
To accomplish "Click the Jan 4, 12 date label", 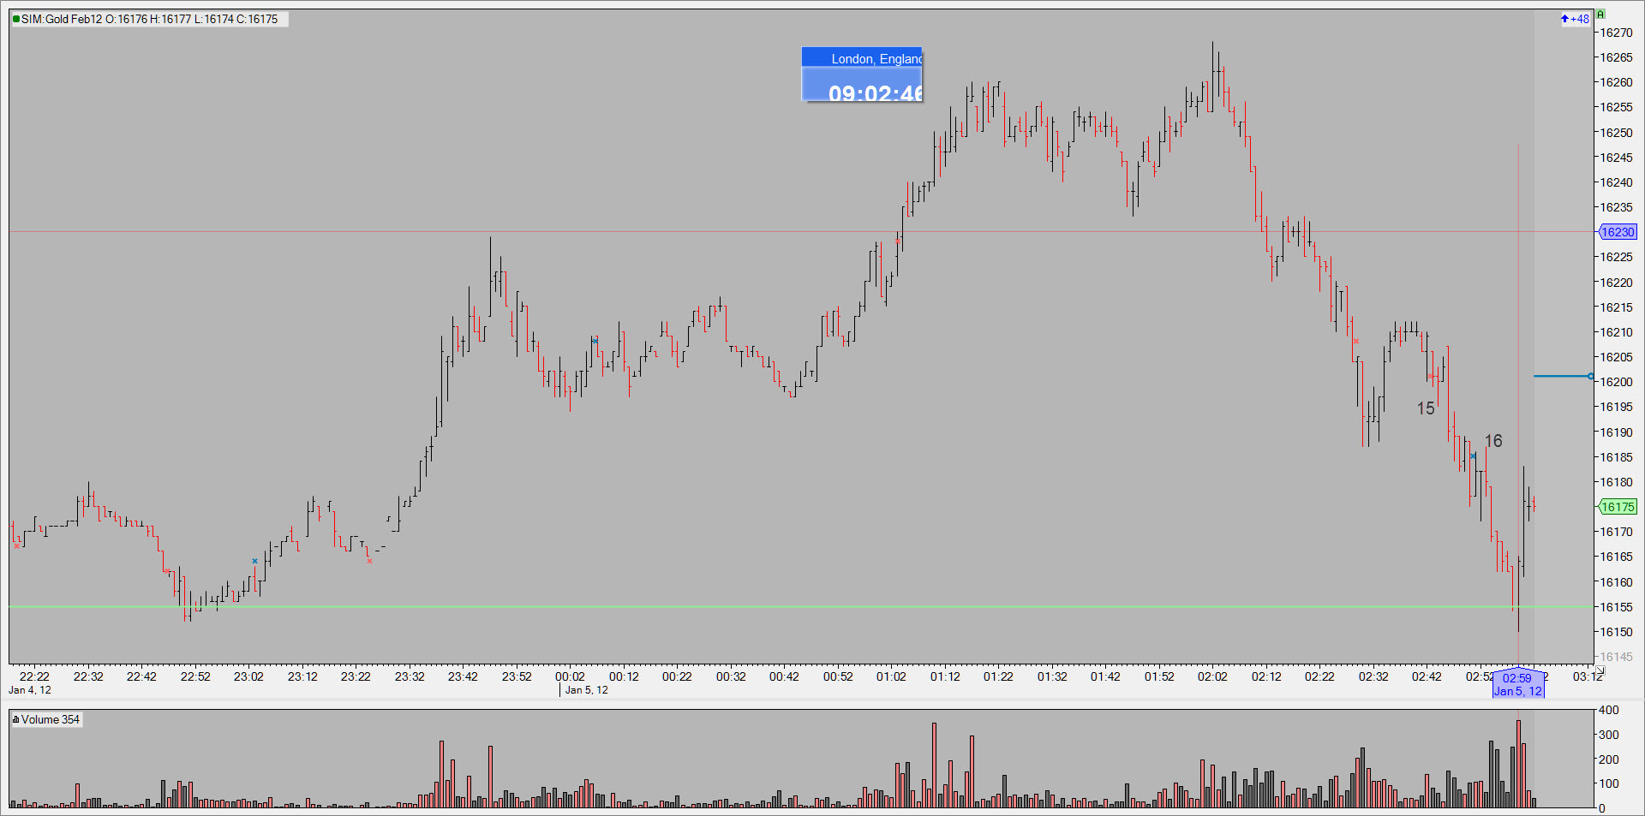I will (x=30, y=690).
